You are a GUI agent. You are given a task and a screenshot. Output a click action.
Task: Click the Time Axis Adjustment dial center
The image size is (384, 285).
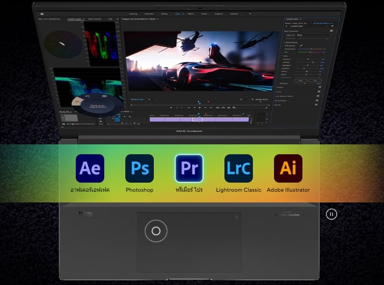[x=97, y=106]
